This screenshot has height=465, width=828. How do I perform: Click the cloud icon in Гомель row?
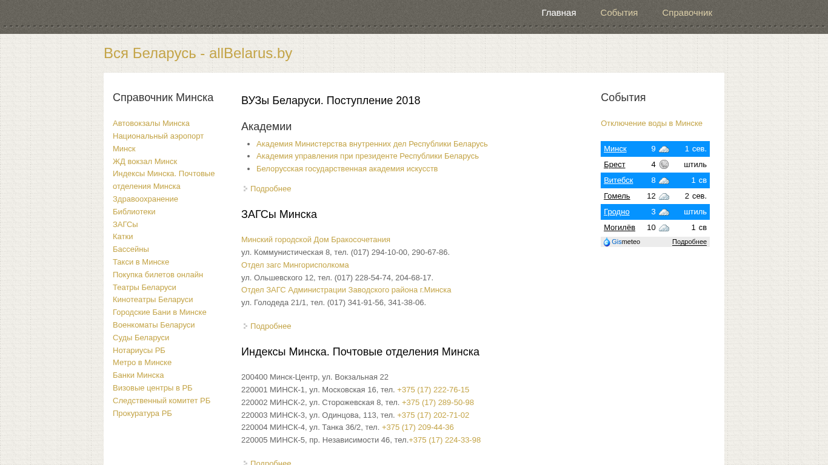664,196
